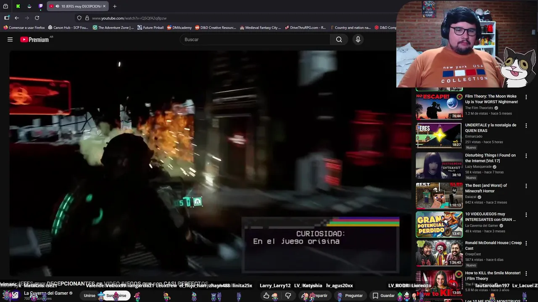The width and height of the screenshot is (538, 302).
Task: Open title 'How to KILL the Smile Monster!'
Action: click(493, 276)
